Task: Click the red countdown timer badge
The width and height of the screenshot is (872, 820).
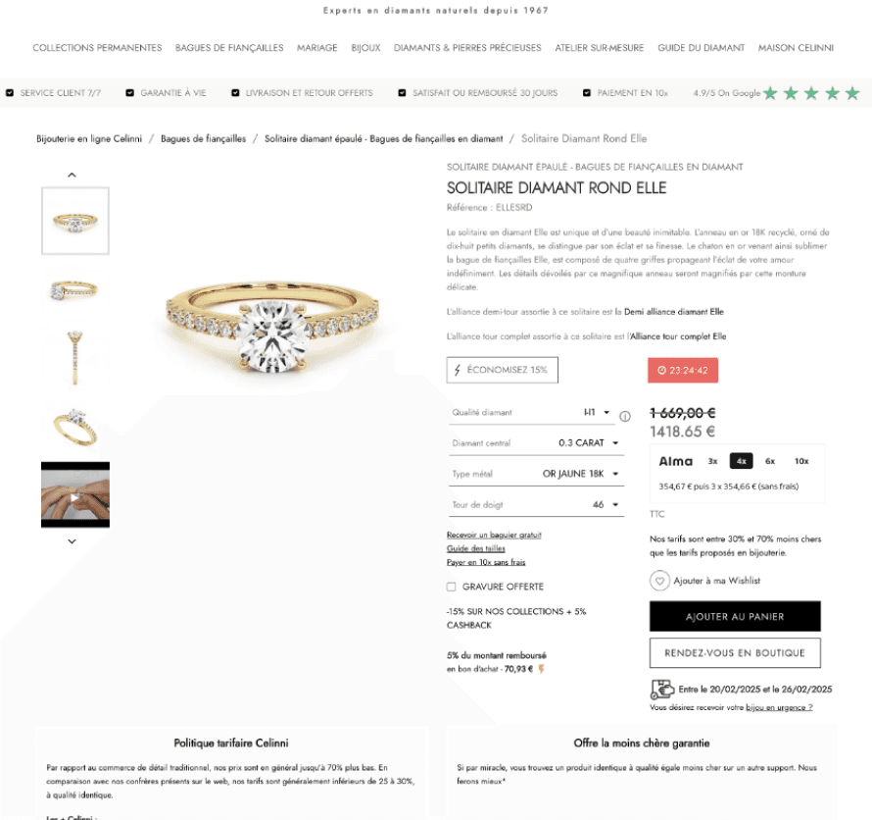Action: [683, 370]
